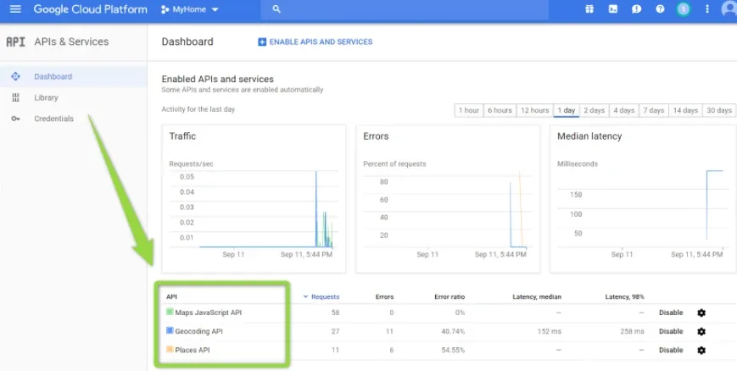Open the Geocoding API link
The width and height of the screenshot is (737, 371).
click(198, 331)
